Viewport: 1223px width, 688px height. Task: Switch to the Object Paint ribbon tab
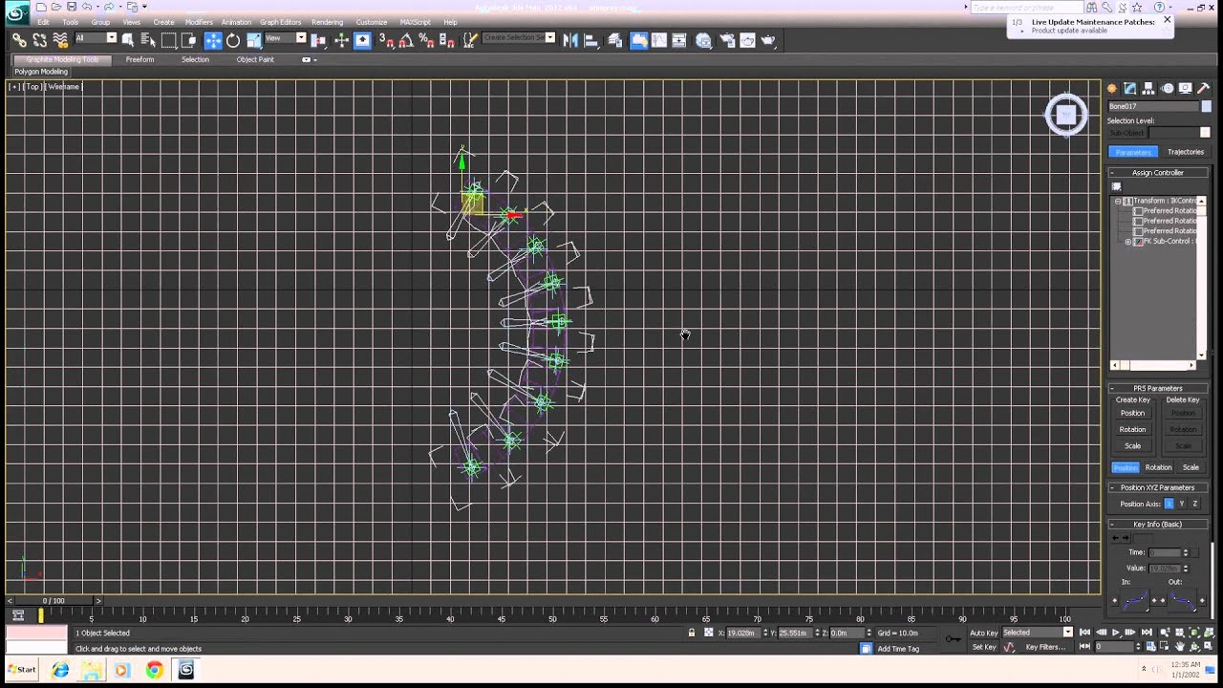coord(255,59)
